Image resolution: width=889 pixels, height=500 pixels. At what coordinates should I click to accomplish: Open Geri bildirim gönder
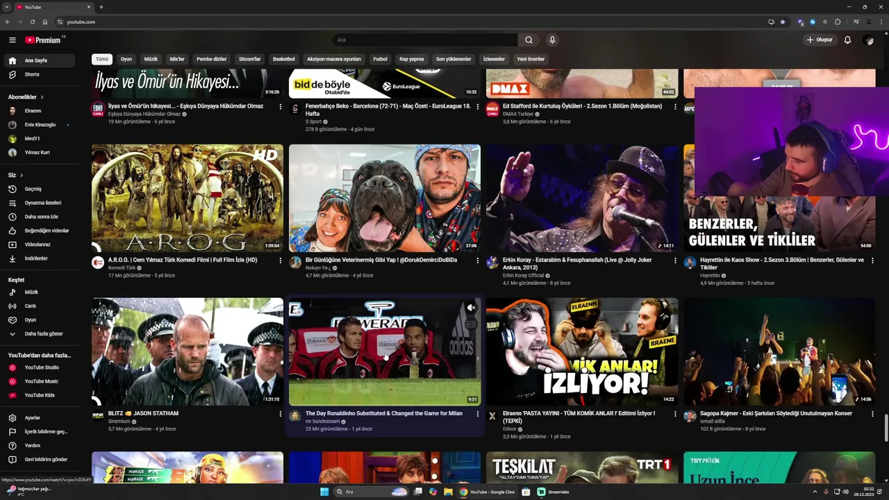coord(40,460)
